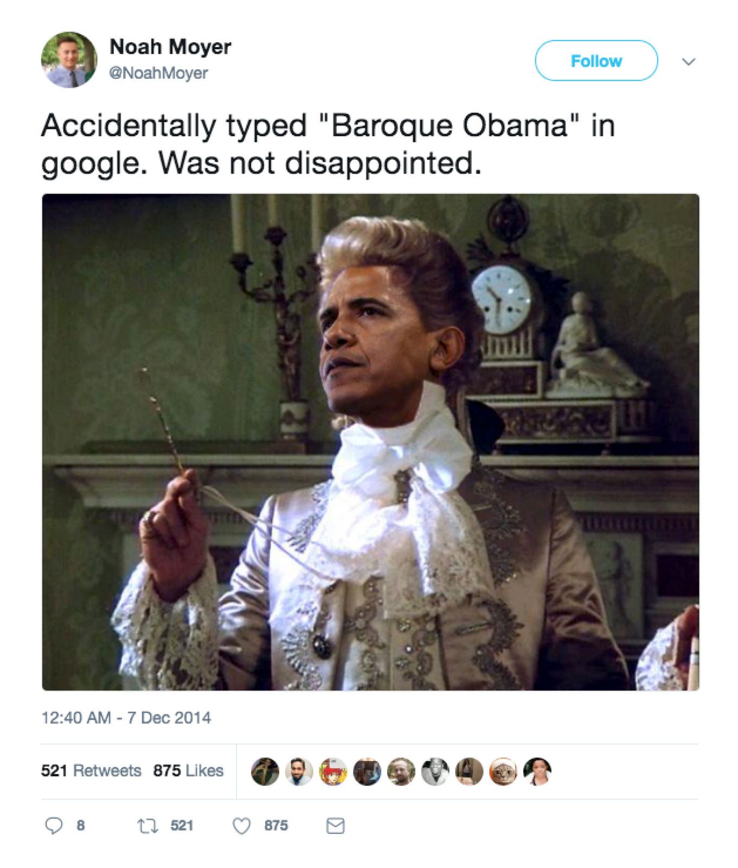Click the first liker avatar in row
The width and height of the screenshot is (738, 868).
265,771
